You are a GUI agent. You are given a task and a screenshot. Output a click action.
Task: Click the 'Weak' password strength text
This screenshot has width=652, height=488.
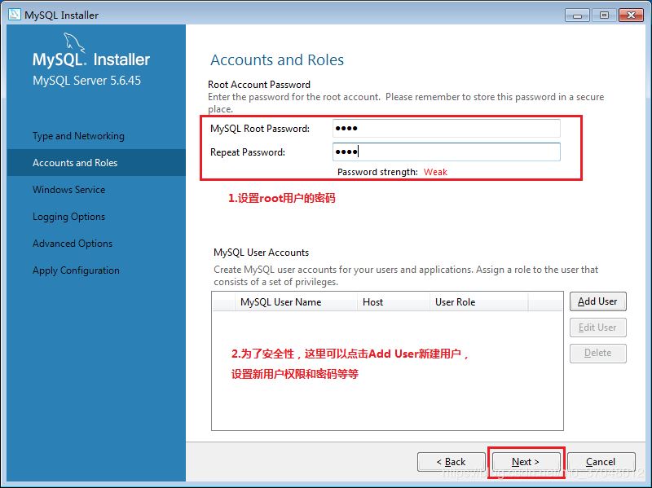pos(435,172)
